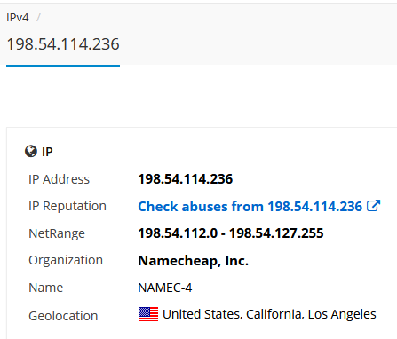The width and height of the screenshot is (397, 339).
Task: Click the United States flag icon
Action: [148, 314]
